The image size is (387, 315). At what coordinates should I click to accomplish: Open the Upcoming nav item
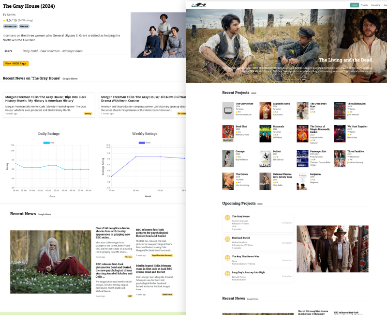pyautogui.click(x=375, y=5)
